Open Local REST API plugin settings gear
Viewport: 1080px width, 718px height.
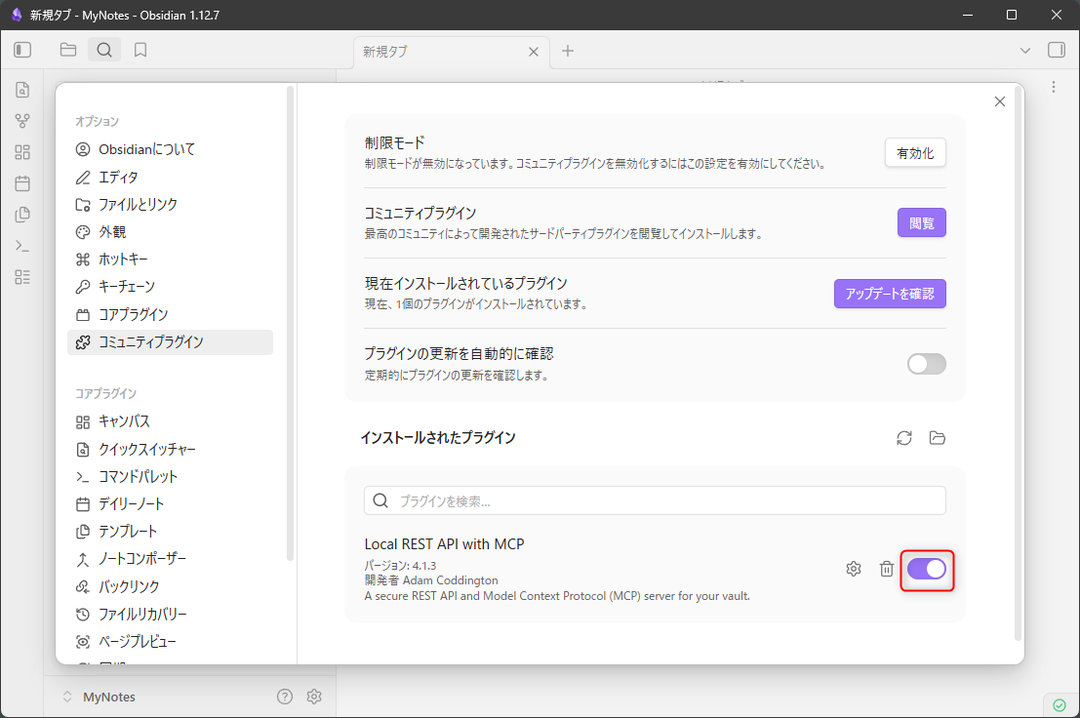tap(854, 569)
